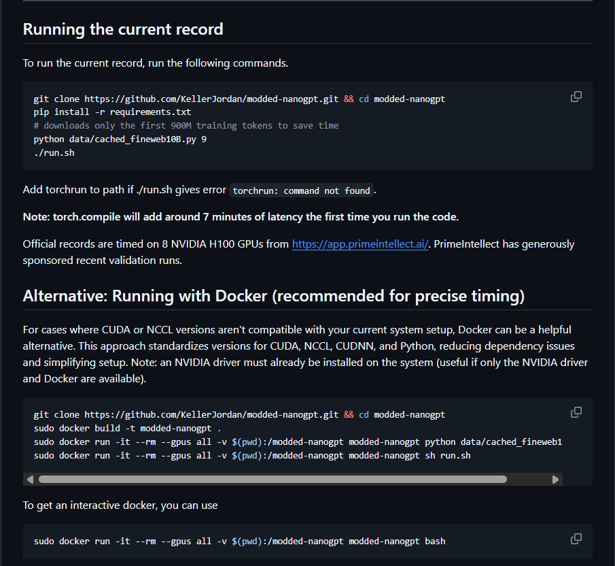
Task: Click the 'python data/cached_fineweb10B.py 9' line
Action: pyautogui.click(x=120, y=139)
